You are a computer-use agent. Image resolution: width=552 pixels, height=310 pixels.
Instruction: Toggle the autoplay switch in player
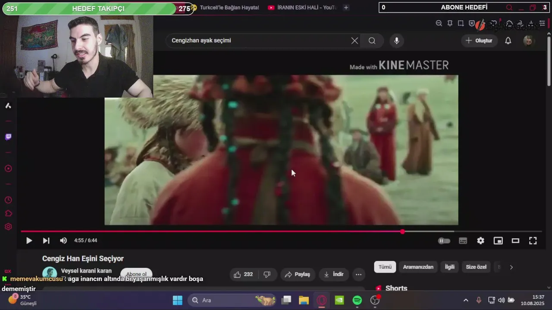tap(444, 241)
